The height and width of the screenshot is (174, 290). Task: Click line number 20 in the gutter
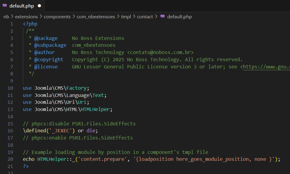point(10,159)
